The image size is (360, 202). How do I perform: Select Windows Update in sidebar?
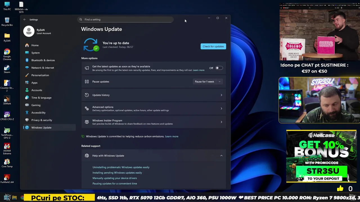(x=49, y=128)
